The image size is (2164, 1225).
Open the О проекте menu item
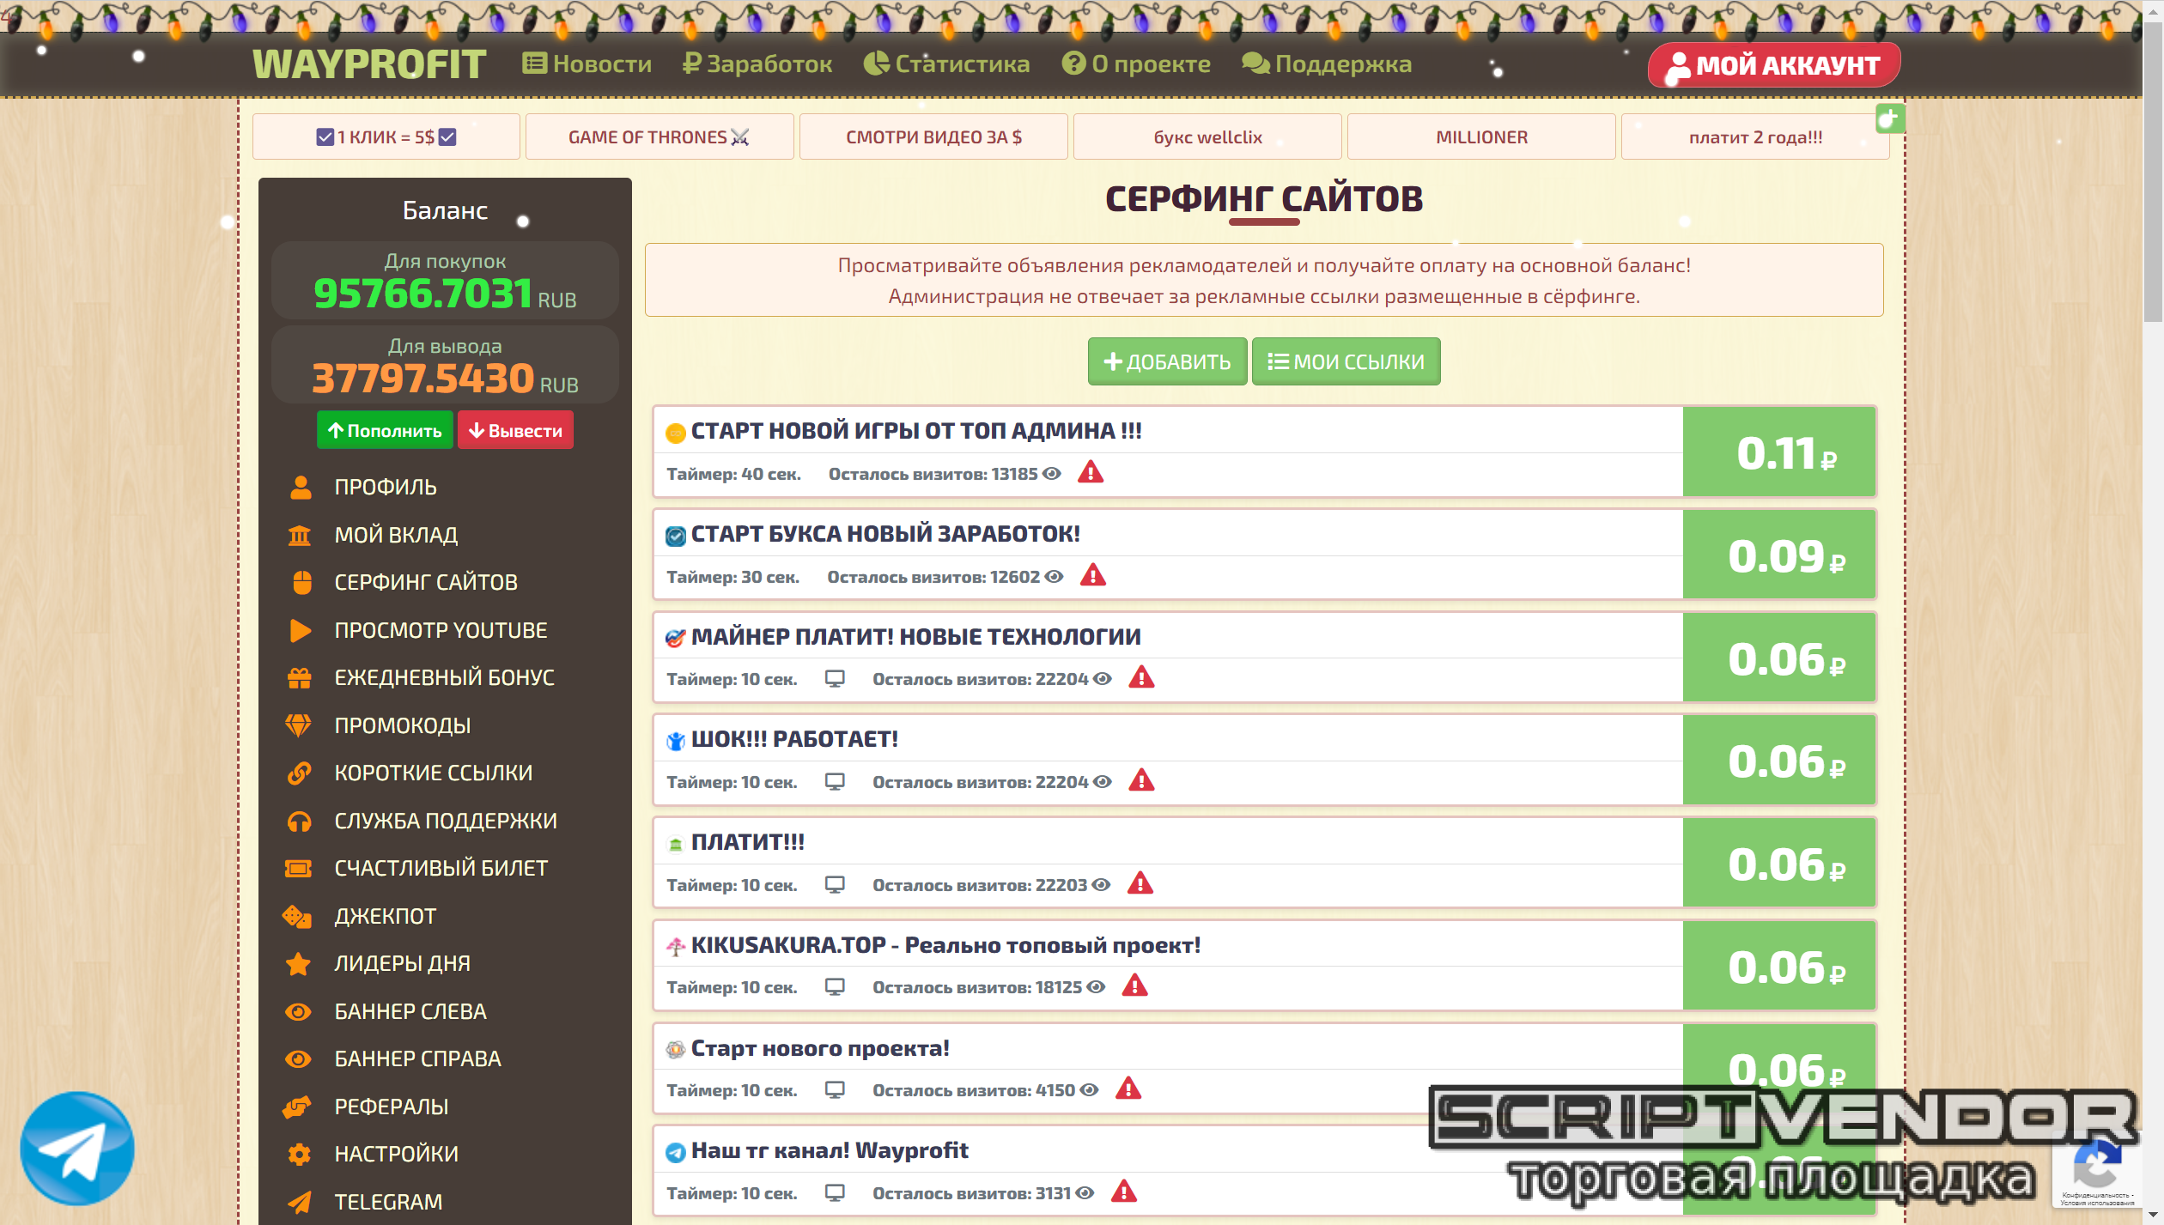click(x=1136, y=64)
